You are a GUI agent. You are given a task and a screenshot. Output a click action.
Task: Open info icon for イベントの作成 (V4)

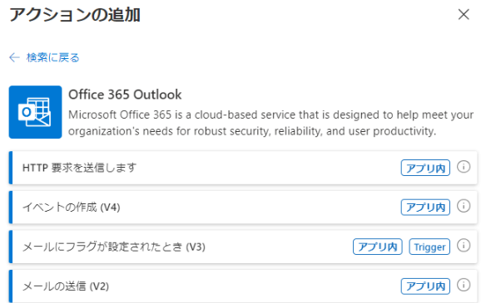click(x=464, y=206)
